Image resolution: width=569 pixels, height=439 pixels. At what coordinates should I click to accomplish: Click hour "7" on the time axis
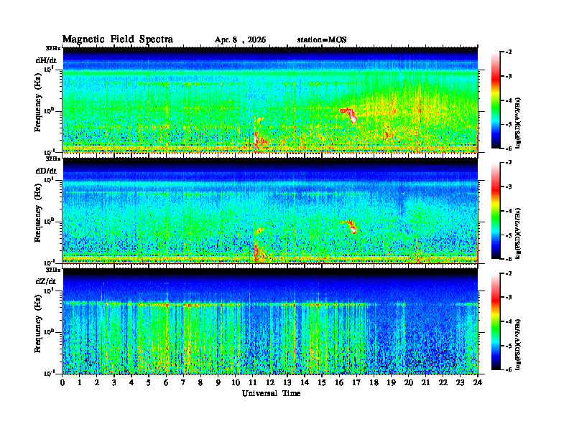183,383
